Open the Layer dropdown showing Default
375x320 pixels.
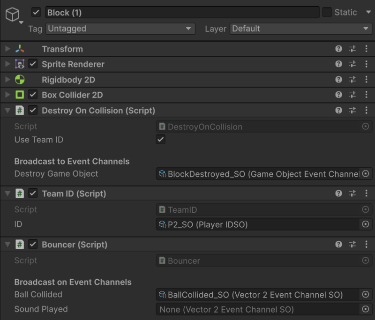click(x=301, y=29)
